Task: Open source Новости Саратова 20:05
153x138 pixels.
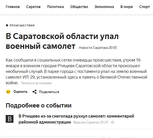Action: point(98,48)
